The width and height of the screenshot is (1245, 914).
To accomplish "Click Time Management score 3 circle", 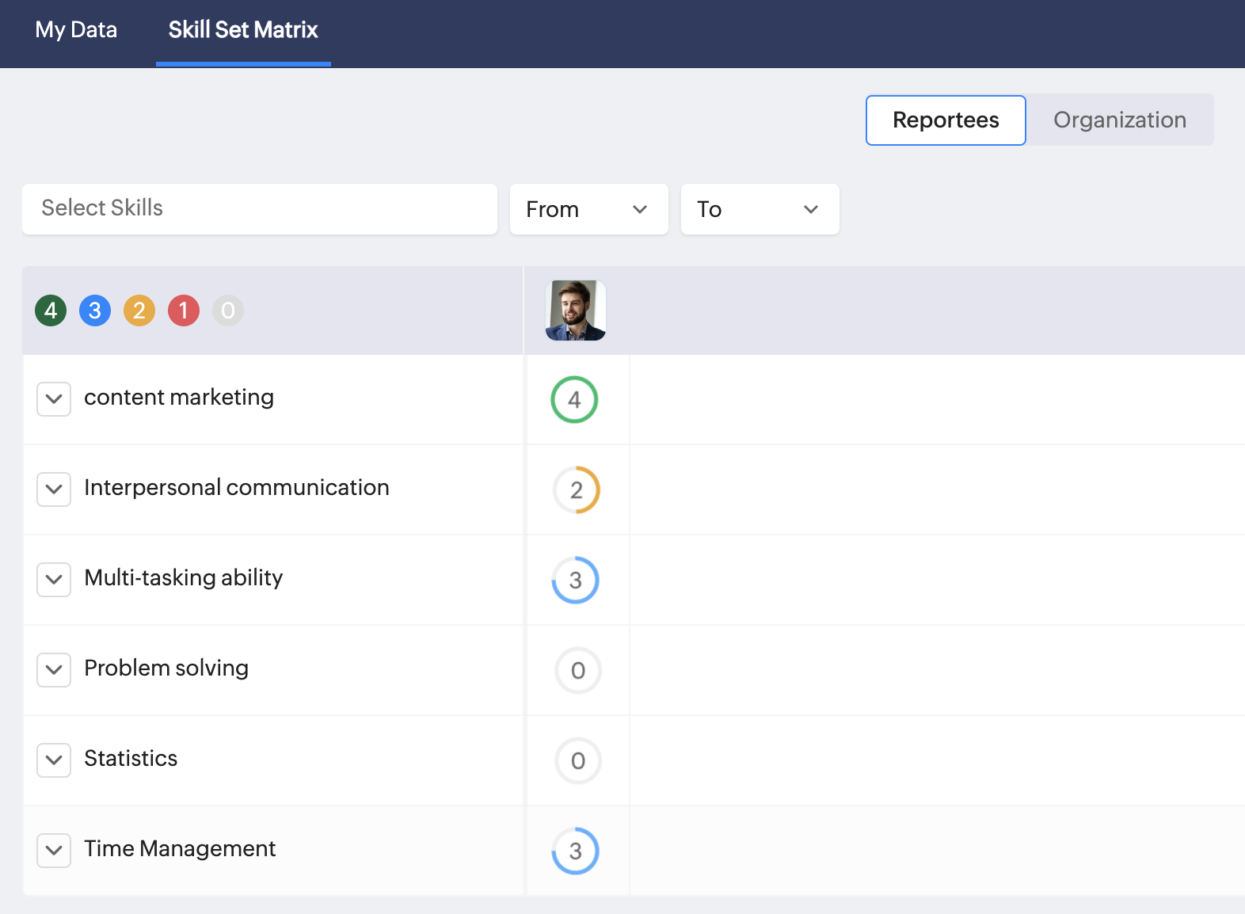I will pos(576,851).
